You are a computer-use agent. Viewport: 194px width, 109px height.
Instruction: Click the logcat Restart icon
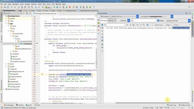coord(102,44)
